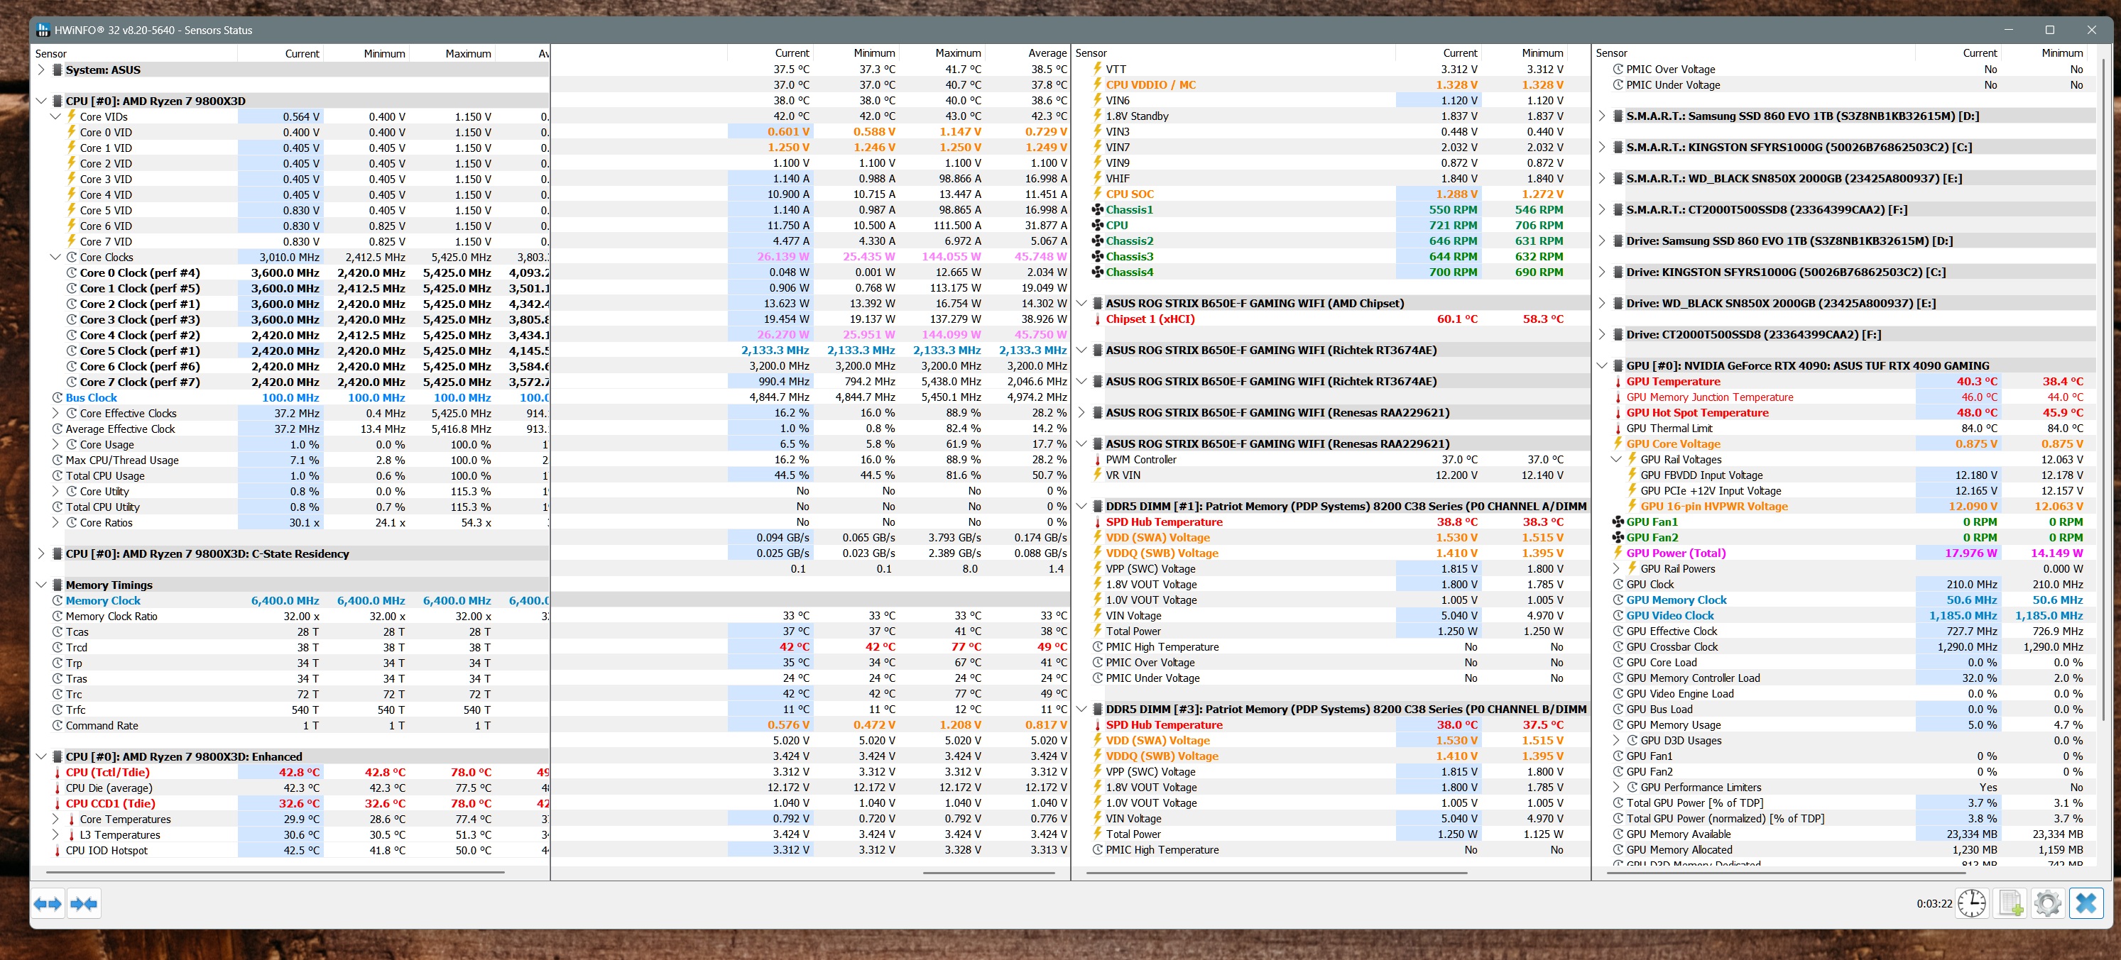Click the chip icon beside Memory Timings
Screen dimensions: 2121x960
[58, 585]
